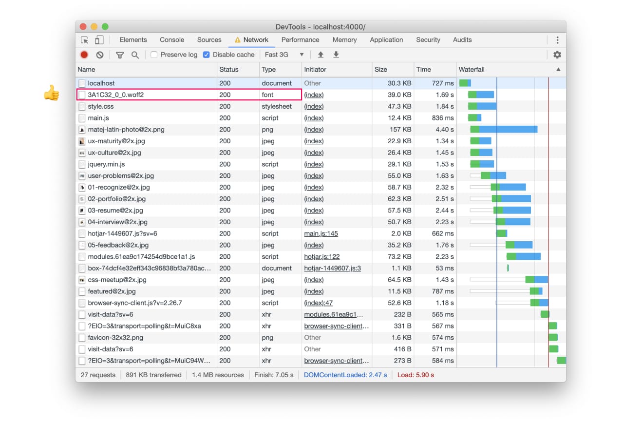Enable Preserve log
The height and width of the screenshot is (423, 642).
(x=154, y=55)
